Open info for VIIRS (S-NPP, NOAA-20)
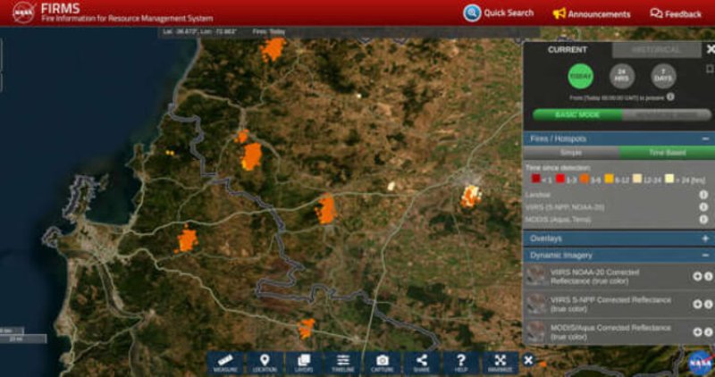This screenshot has height=377, width=715. coord(703,207)
